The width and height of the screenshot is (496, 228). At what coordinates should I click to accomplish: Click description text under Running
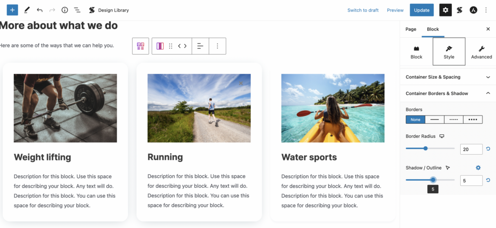coord(199,191)
